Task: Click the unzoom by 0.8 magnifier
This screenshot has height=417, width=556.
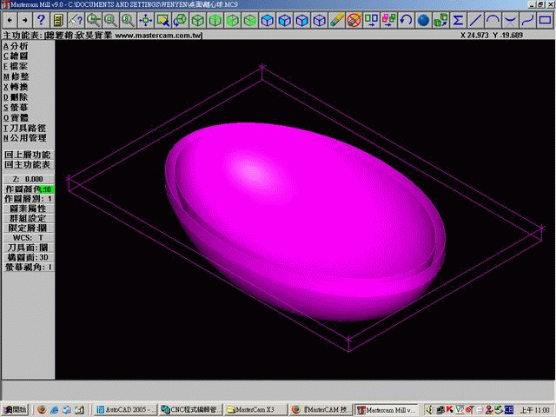Action: click(x=128, y=20)
